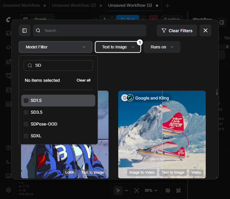This screenshot has height=199, width=230.
Task: Open the stacked panels sidebar icon
Action: tap(8, 104)
